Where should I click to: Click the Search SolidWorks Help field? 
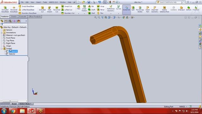(x=170, y=2)
